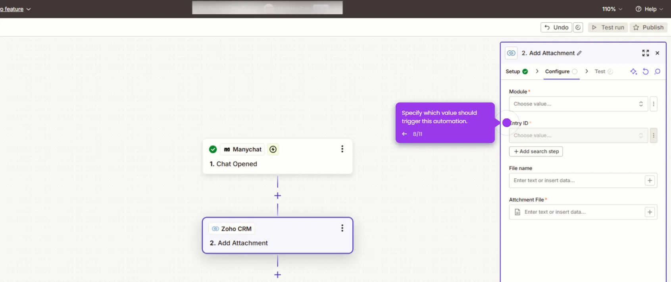This screenshot has width=671, height=282.
Task: Publish the automation
Action: point(648,27)
